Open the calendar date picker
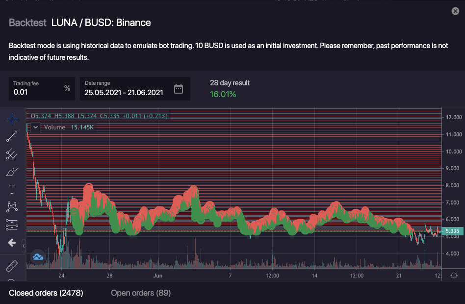465x304 pixels. (179, 89)
